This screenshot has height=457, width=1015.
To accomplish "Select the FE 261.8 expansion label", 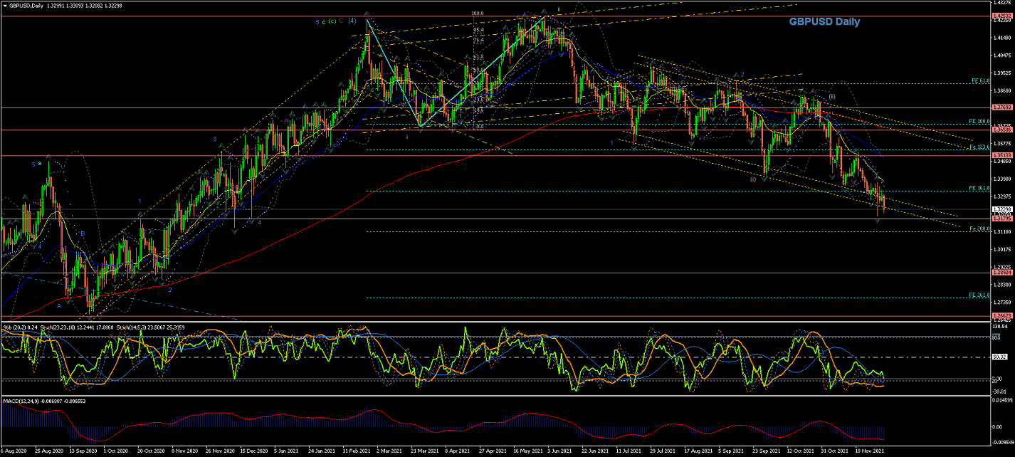I will pos(979,295).
